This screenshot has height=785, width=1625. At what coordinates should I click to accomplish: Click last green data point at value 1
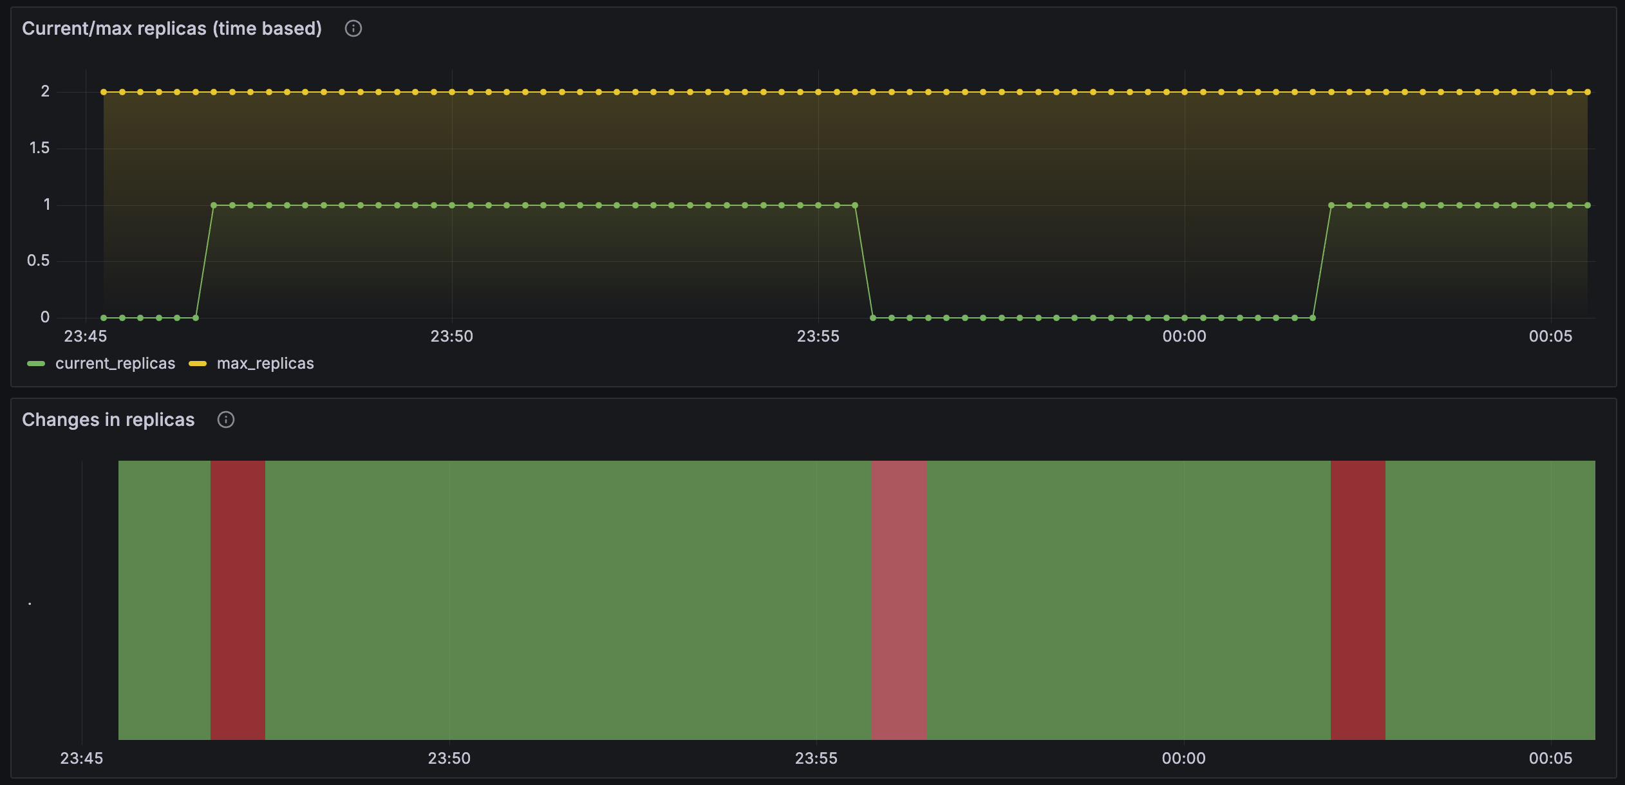[1588, 205]
